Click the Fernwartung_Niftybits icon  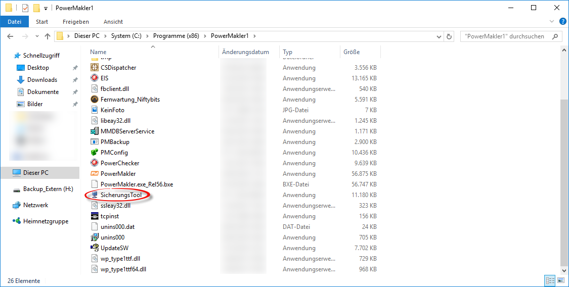pos(95,100)
